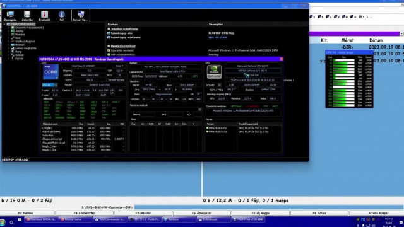404x227 pixels.
Task: Click F4 Szerkesztés button in Total Commander
Action: tap(85, 213)
